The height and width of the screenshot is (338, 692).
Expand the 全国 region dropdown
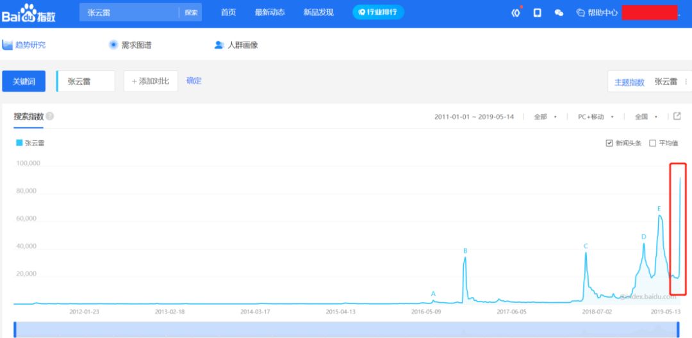pyautogui.click(x=646, y=117)
